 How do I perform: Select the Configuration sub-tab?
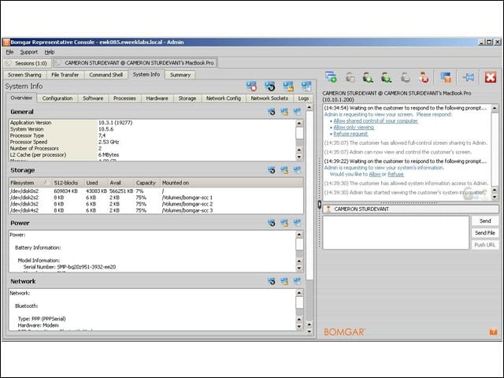57,98
